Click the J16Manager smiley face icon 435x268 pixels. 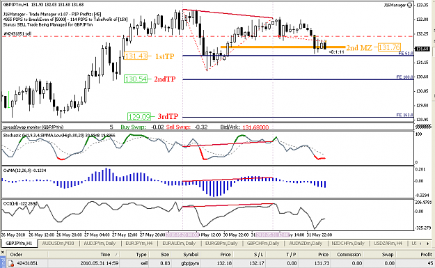tap(409, 5)
